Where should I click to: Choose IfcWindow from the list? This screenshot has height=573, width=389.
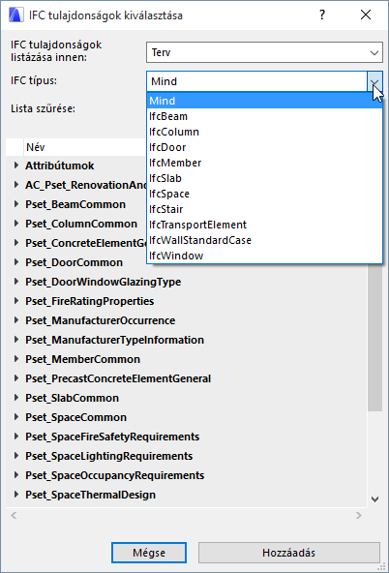tap(264, 256)
